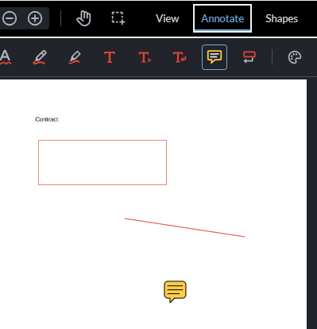Choose the freehand pen tool
Screen dimensions: 317x329
40,57
